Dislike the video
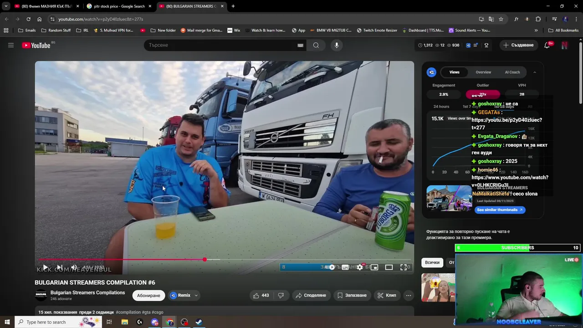This screenshot has width=583, height=328. pos(281,295)
